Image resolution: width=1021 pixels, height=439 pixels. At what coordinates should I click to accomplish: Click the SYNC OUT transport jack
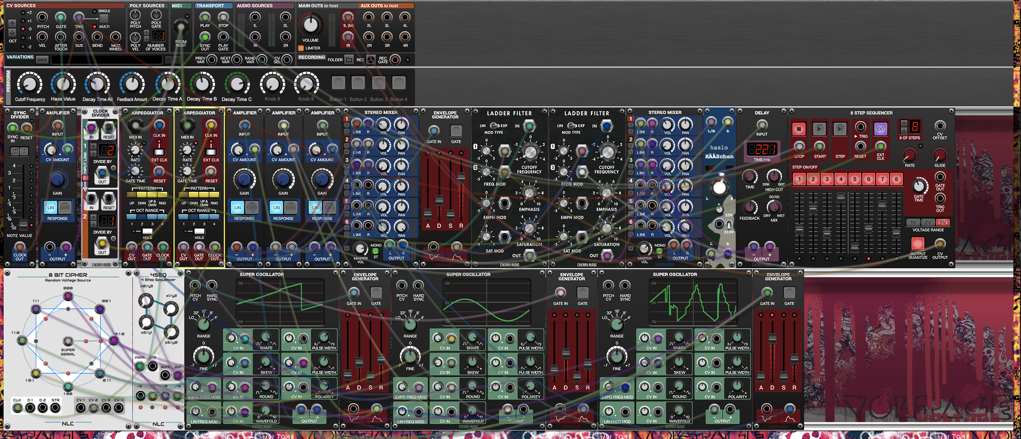pyautogui.click(x=205, y=37)
